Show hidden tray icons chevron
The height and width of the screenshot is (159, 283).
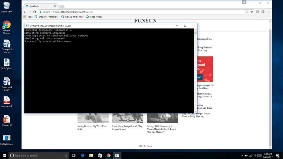point(242,155)
